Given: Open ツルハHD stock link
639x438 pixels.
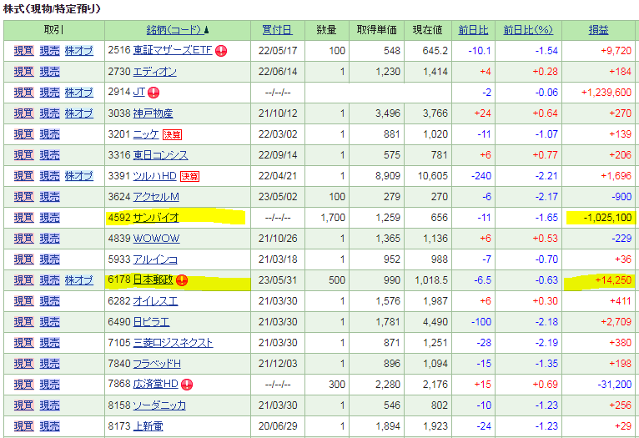Looking at the screenshot, I should pyautogui.click(x=155, y=176).
